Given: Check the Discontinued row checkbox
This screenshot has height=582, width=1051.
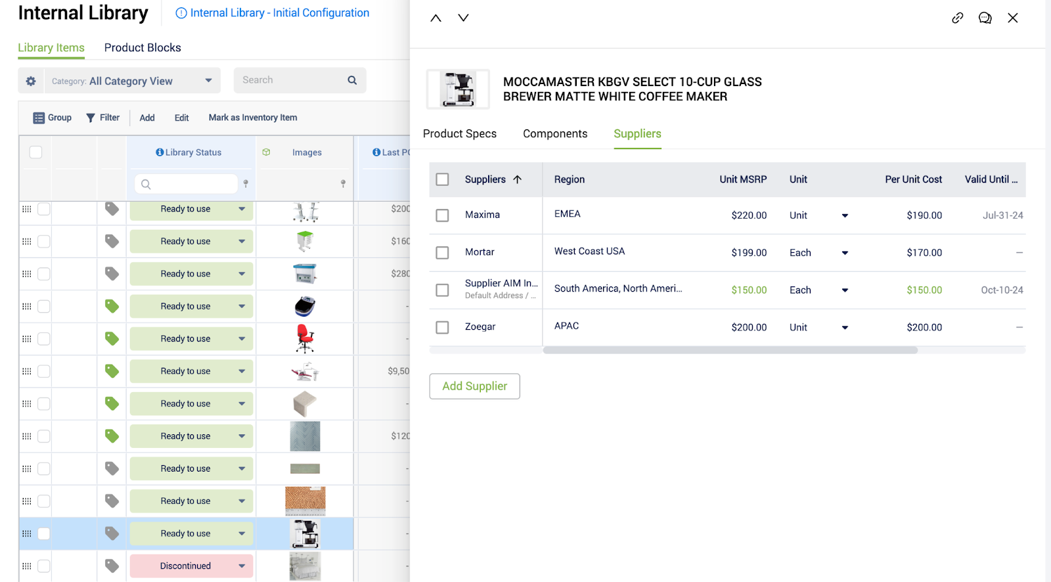Looking at the screenshot, I should (x=44, y=566).
